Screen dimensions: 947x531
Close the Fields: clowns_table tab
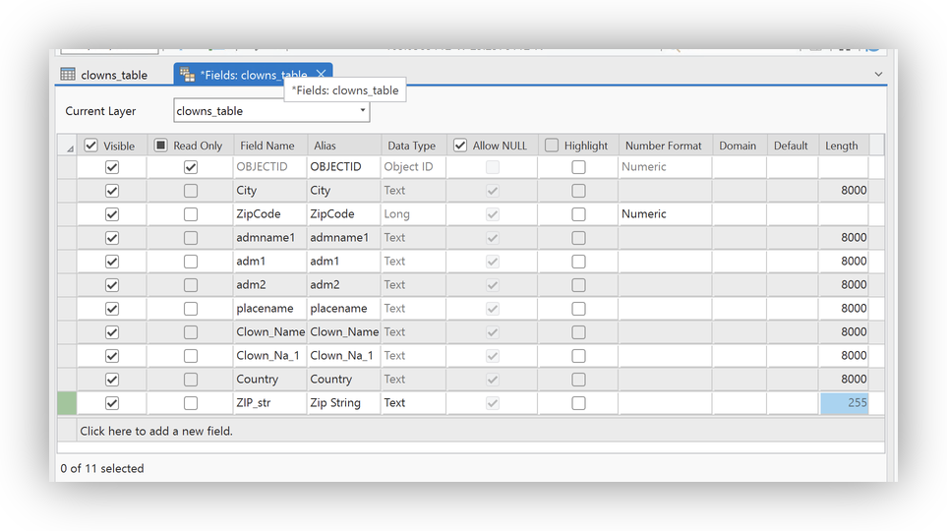[321, 74]
